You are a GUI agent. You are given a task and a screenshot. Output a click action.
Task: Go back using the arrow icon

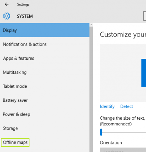click(x=6, y=4)
